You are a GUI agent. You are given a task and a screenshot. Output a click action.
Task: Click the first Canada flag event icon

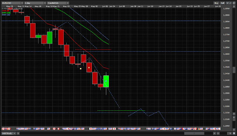coord(3,129)
